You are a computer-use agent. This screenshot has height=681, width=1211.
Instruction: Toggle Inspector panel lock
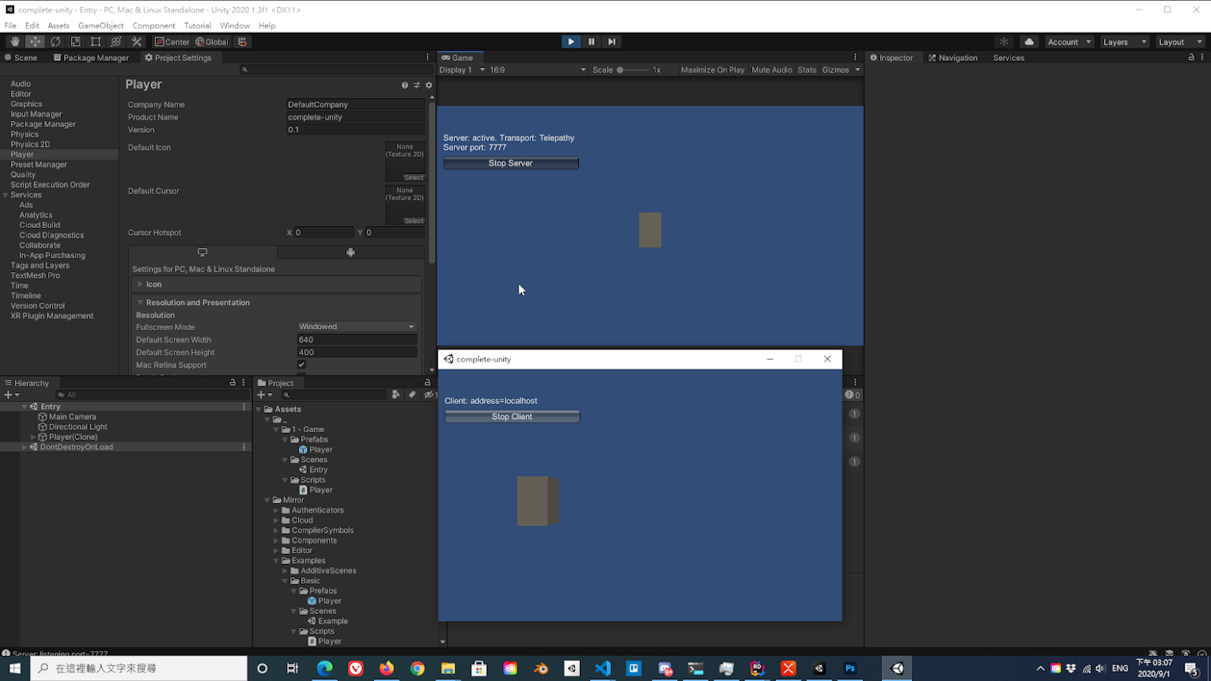click(x=1191, y=58)
